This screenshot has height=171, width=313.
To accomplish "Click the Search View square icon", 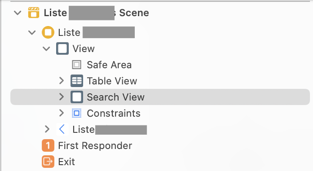I will pos(77,97).
